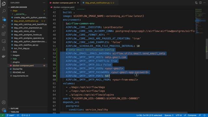
Task: Expand the logs folder
Action: tap(15, 59)
